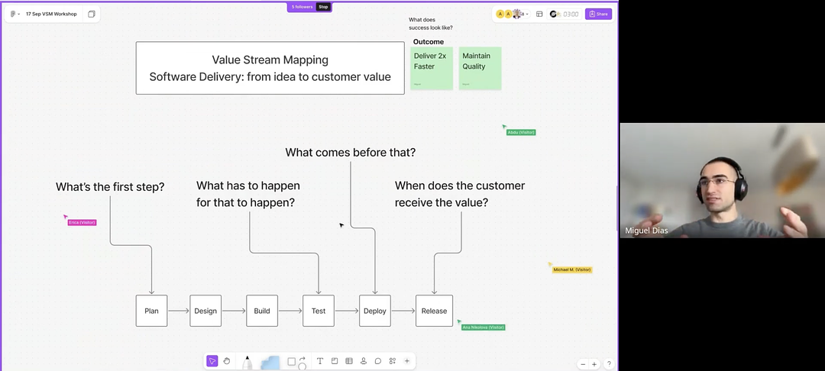The width and height of the screenshot is (825, 371).
Task: Pick the Marker pen tool
Action: pyautogui.click(x=247, y=362)
